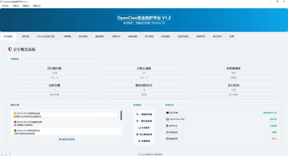The width and height of the screenshot is (288, 156).
Task: Click the 今日: +23 scan count subtext
Action: pos(54,78)
